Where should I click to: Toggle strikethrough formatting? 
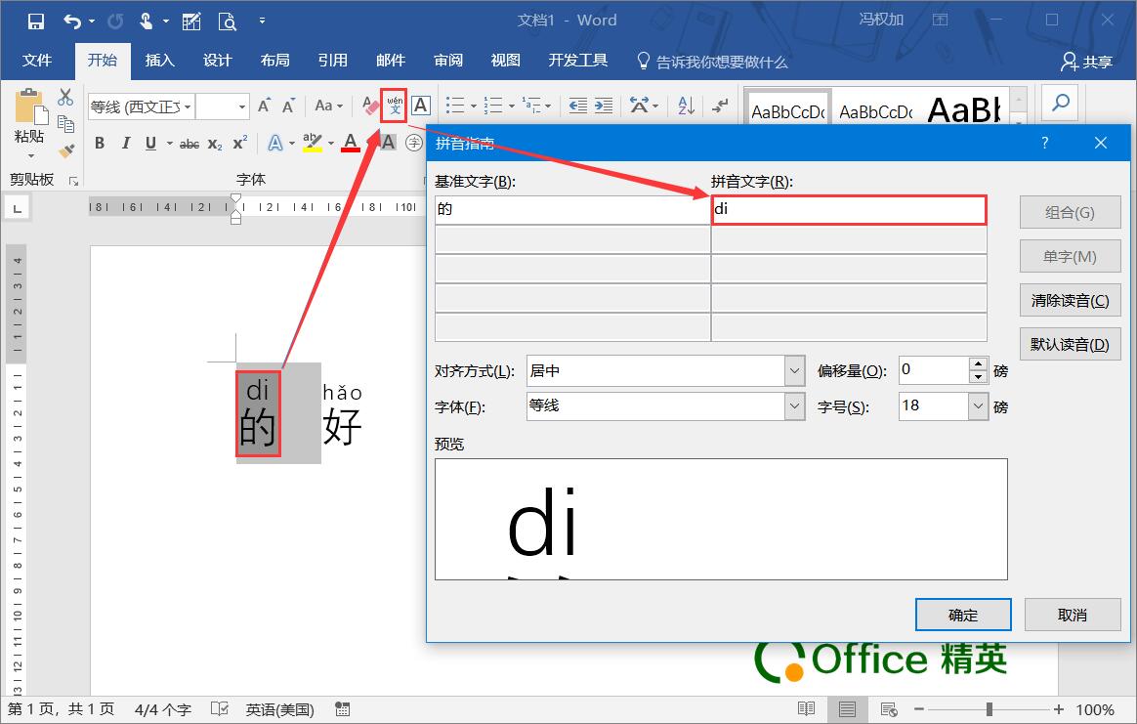coord(189,144)
